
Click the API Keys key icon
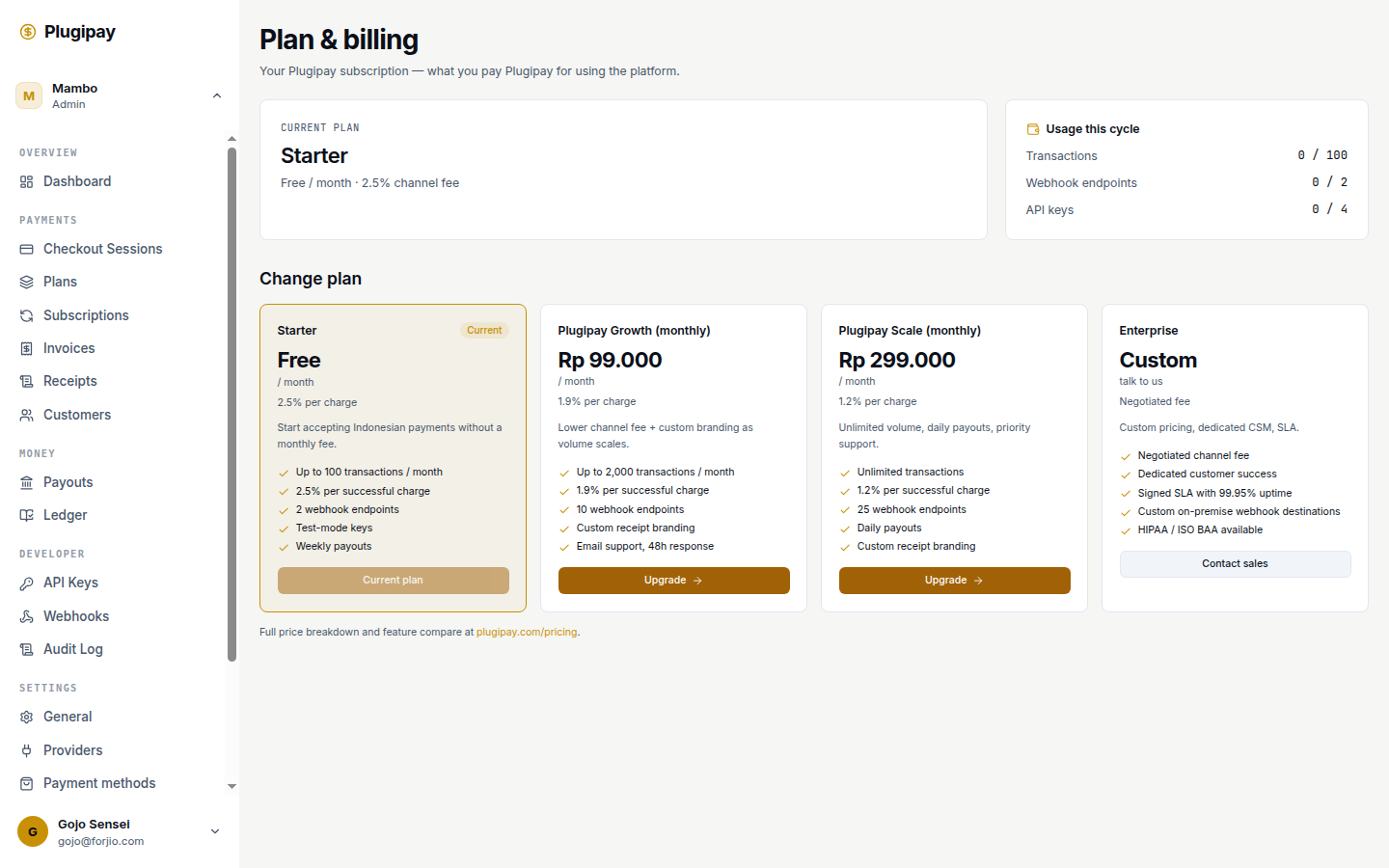[x=26, y=583]
